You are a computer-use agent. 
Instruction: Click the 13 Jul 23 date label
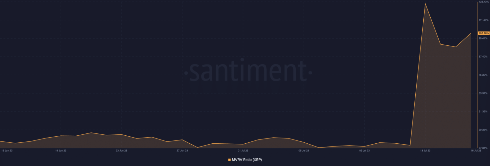pyautogui.click(x=425, y=150)
